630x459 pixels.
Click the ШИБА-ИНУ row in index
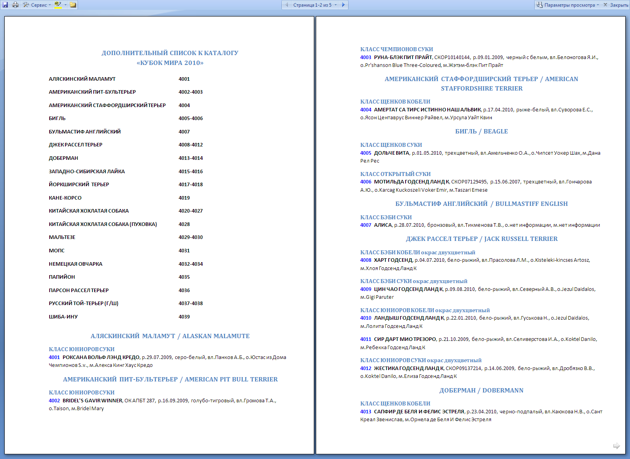(x=63, y=317)
